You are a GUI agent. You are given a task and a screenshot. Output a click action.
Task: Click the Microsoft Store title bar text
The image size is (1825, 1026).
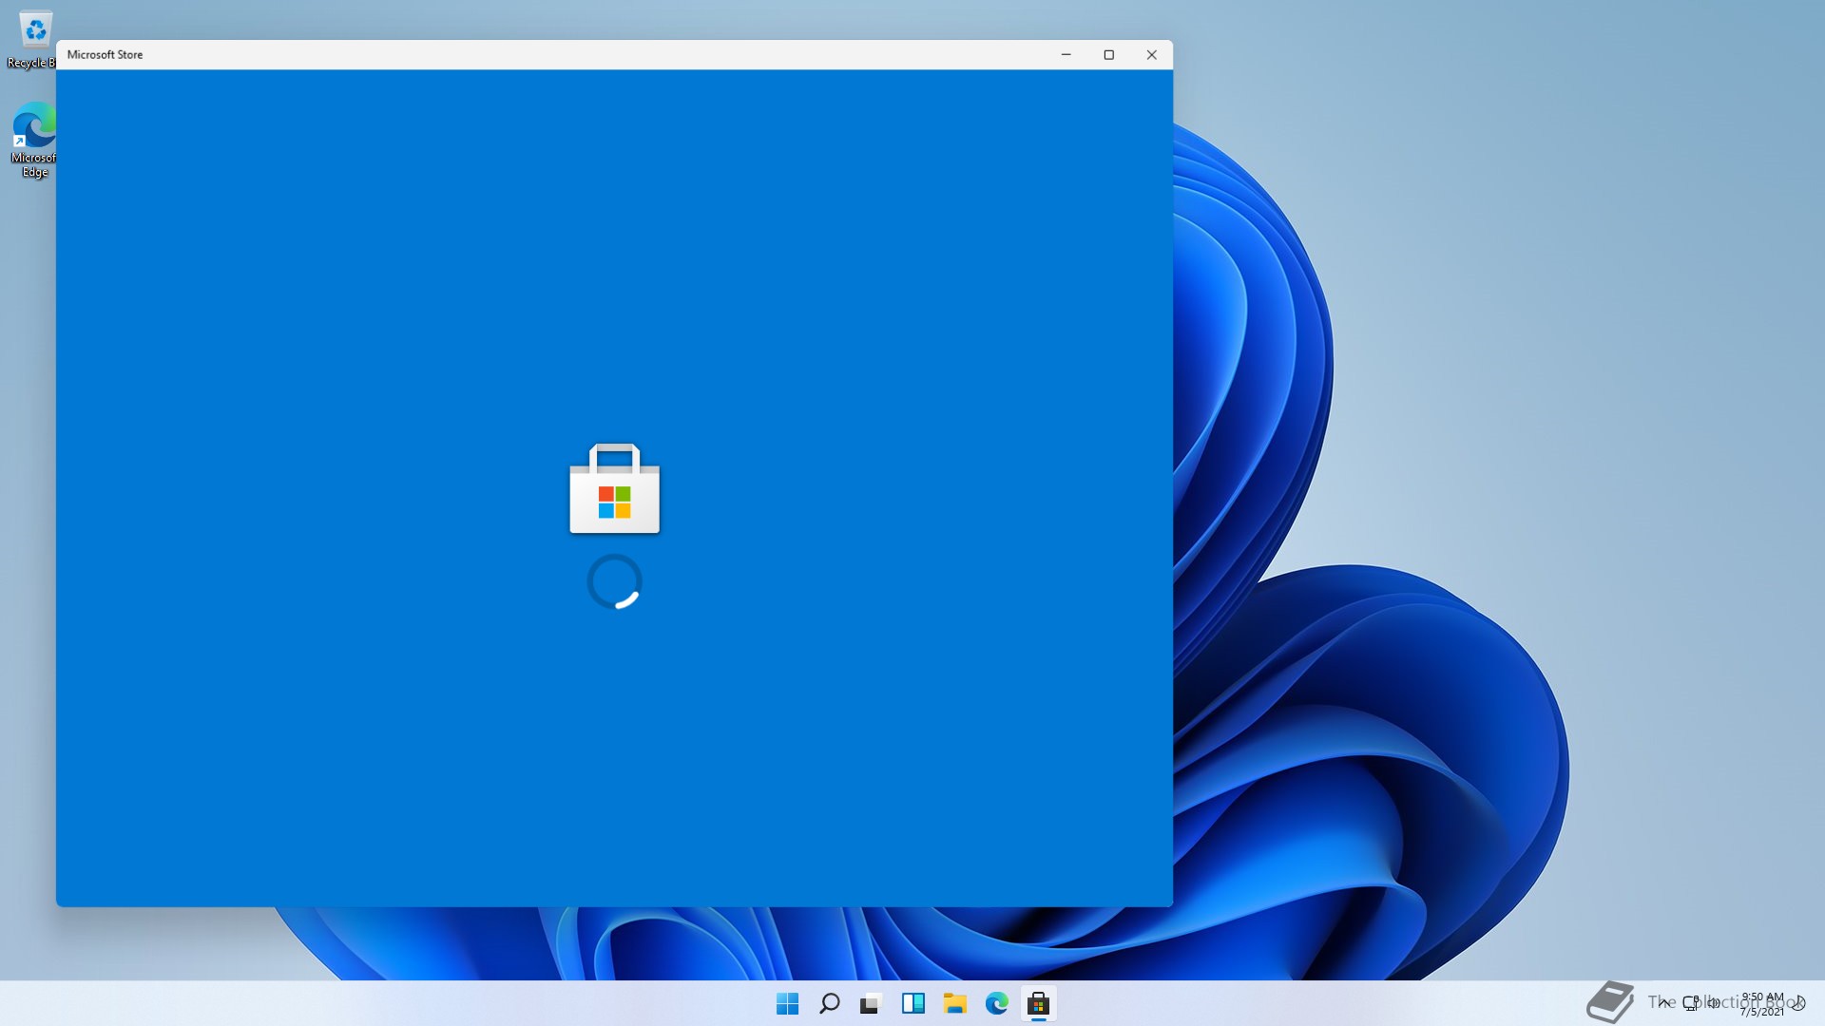[x=105, y=55]
